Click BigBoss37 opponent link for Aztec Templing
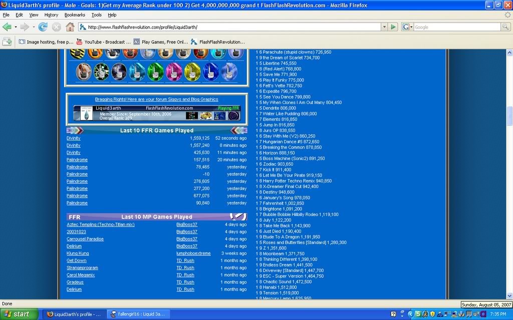Screen dimensions: 513x320 (186, 224)
